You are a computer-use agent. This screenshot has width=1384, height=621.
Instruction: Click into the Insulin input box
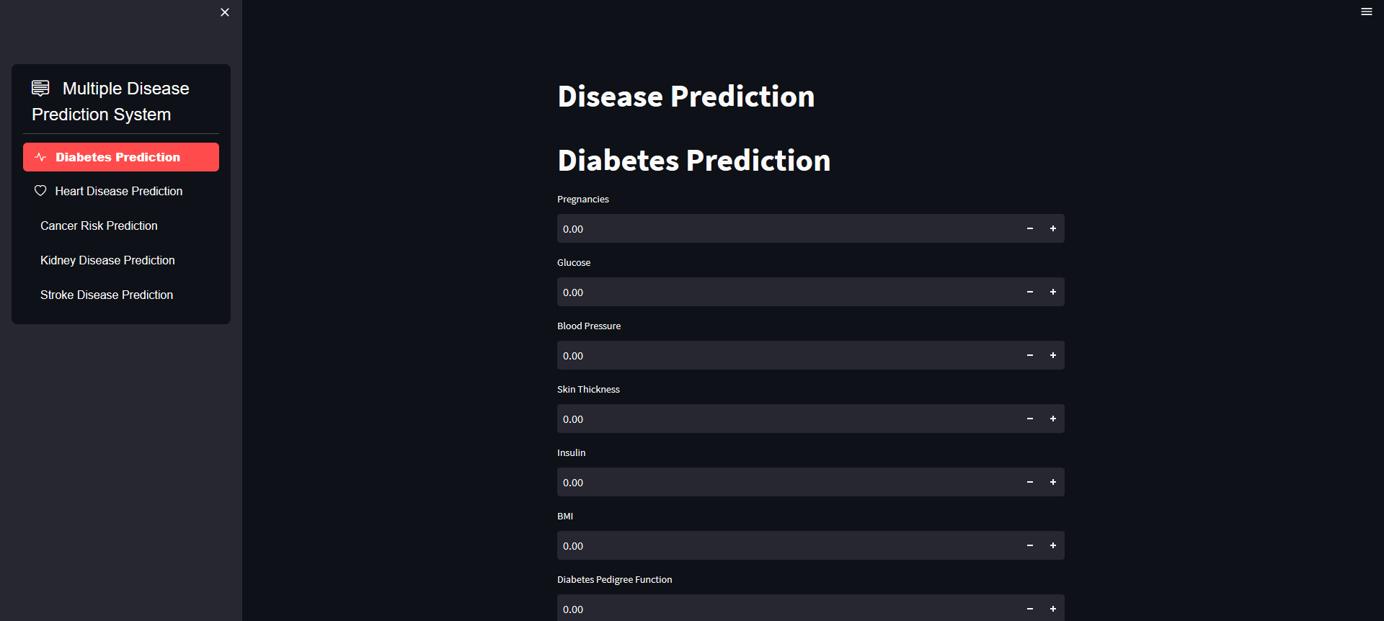coord(786,482)
